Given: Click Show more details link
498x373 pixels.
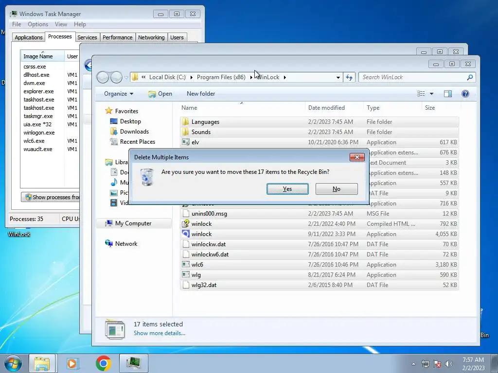Looking at the screenshot, I should point(160,333).
